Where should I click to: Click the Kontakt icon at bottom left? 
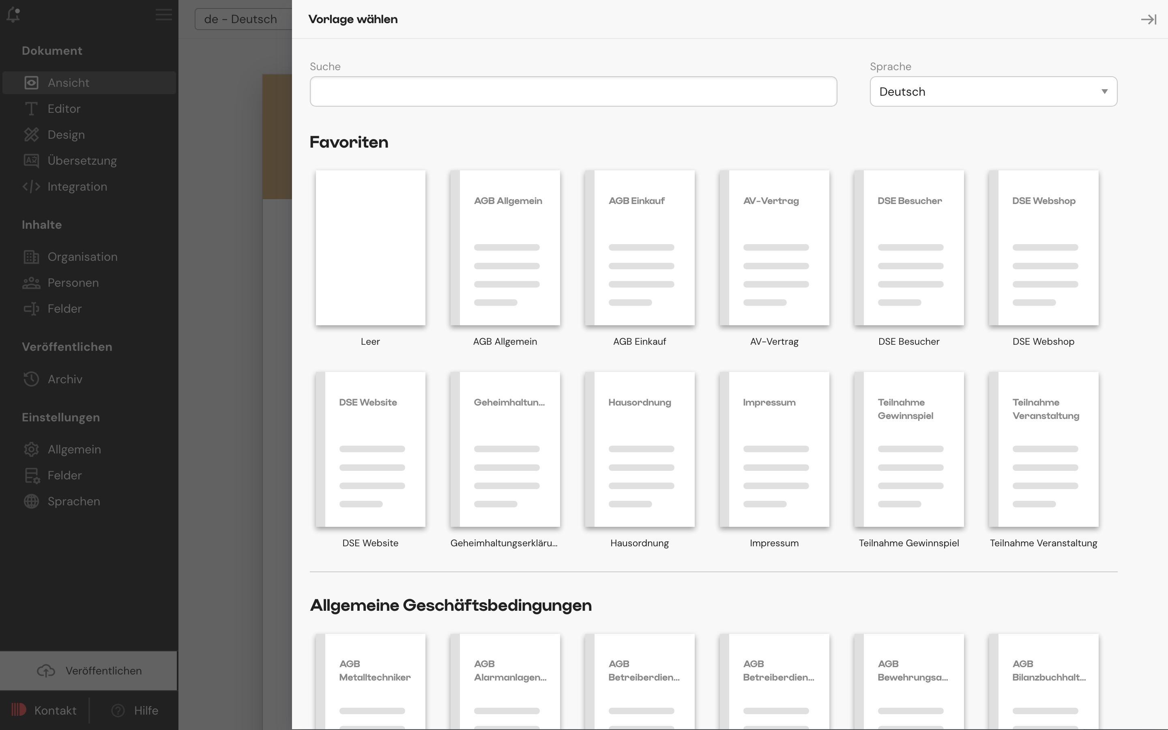(x=18, y=710)
